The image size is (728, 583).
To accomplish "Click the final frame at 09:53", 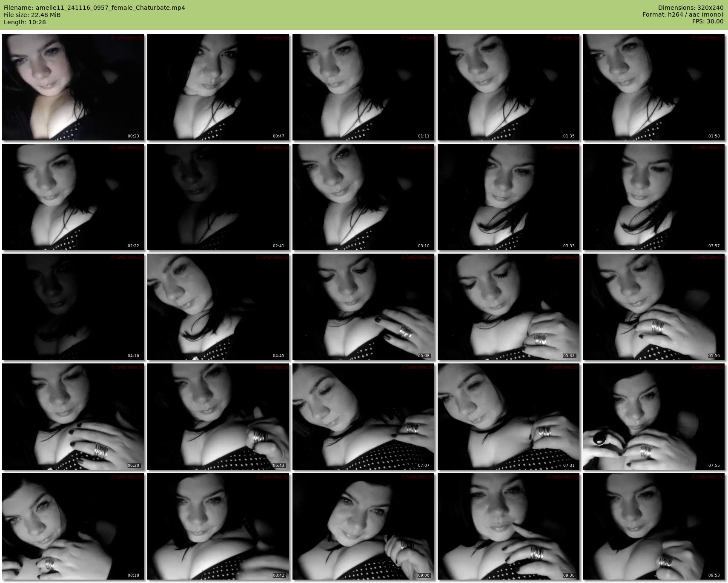I will [x=653, y=526].
